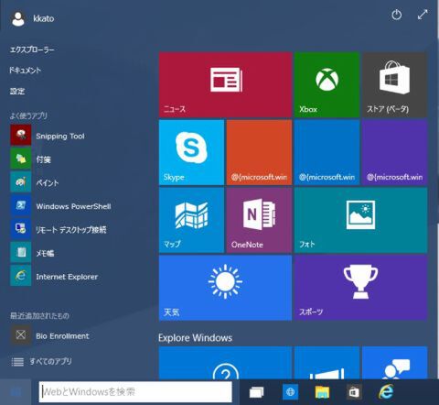Open ドキュメント from the left list

pos(25,71)
